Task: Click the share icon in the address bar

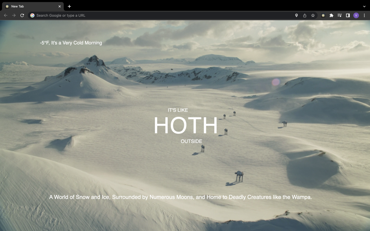Action: [304, 15]
